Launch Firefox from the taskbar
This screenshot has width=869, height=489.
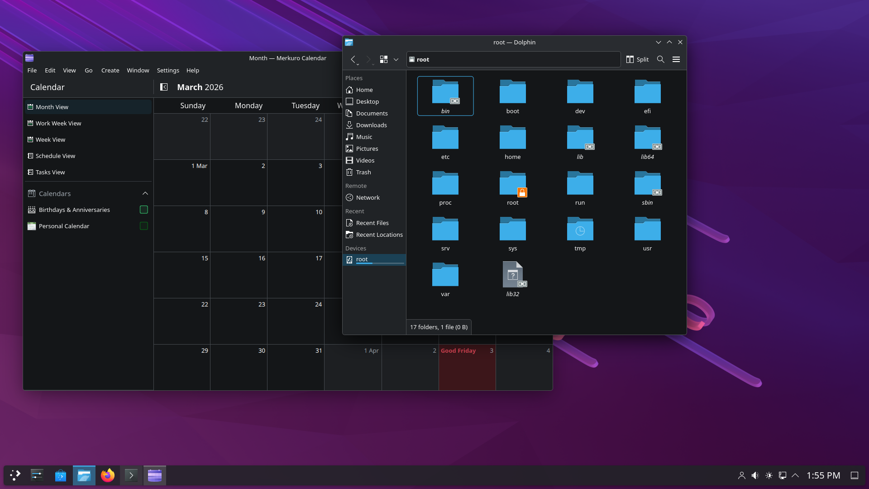click(x=108, y=475)
